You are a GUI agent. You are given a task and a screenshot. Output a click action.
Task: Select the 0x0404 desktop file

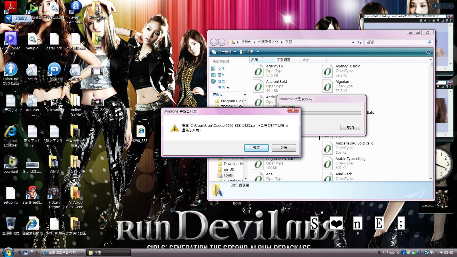coord(76,72)
